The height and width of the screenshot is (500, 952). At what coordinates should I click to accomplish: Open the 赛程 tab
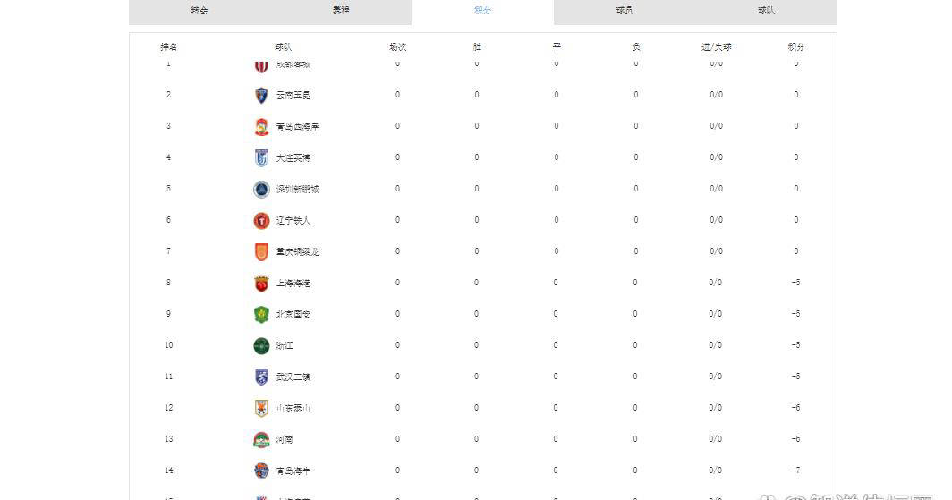(x=341, y=11)
